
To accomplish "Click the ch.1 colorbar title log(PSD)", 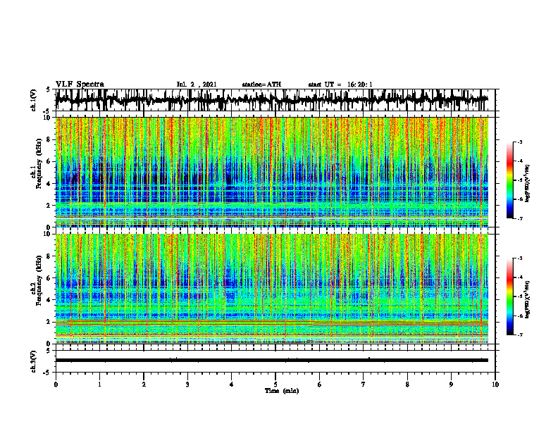I will click(x=528, y=183).
